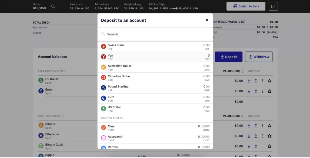
Task: Open the chart icon button in header
Action: (273, 6)
